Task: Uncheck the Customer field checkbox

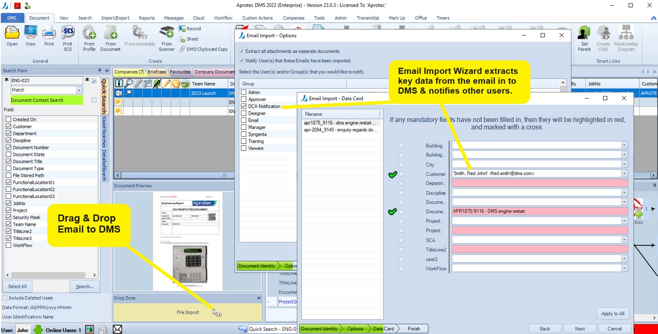Action: 9,127
